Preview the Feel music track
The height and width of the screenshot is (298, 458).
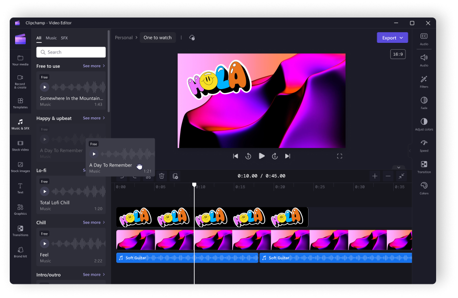point(44,243)
